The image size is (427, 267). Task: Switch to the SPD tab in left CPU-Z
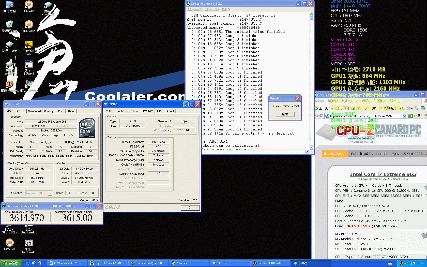pyautogui.click(x=59, y=111)
